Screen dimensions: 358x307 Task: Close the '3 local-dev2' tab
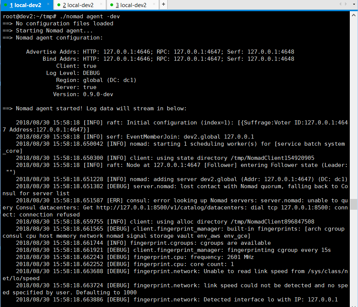click(x=154, y=4)
